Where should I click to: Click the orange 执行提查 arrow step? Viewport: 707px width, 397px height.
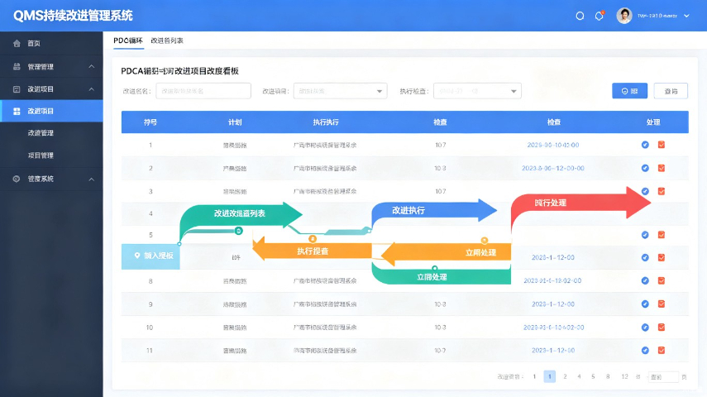click(x=312, y=251)
